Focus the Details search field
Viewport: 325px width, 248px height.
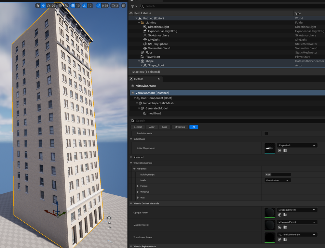coord(227,121)
